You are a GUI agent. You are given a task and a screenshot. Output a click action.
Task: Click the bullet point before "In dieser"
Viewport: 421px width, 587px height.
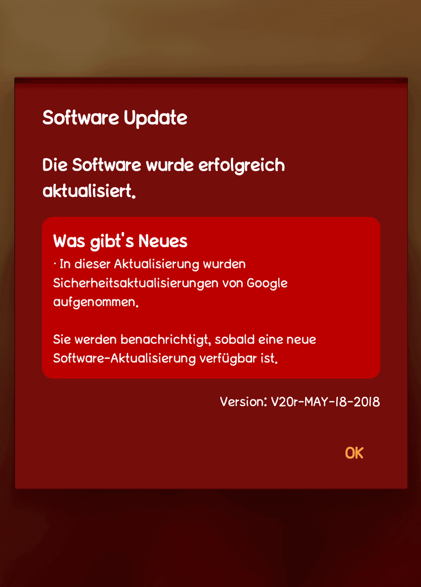click(55, 264)
